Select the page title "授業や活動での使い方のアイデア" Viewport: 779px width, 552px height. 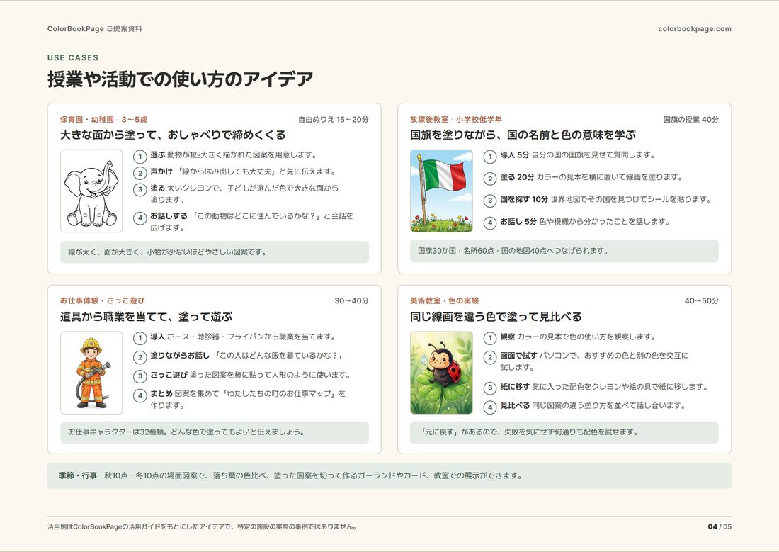181,79
